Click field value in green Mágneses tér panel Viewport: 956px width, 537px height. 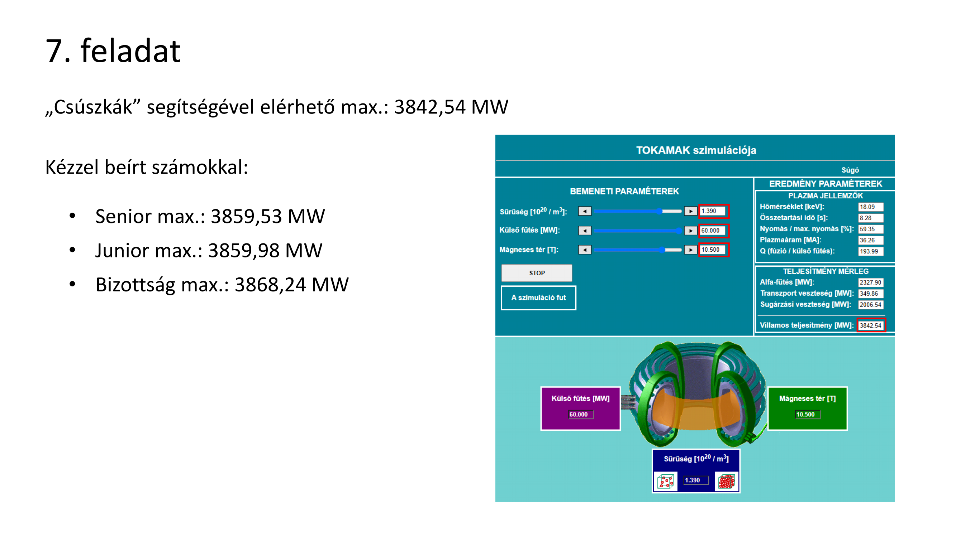click(808, 414)
